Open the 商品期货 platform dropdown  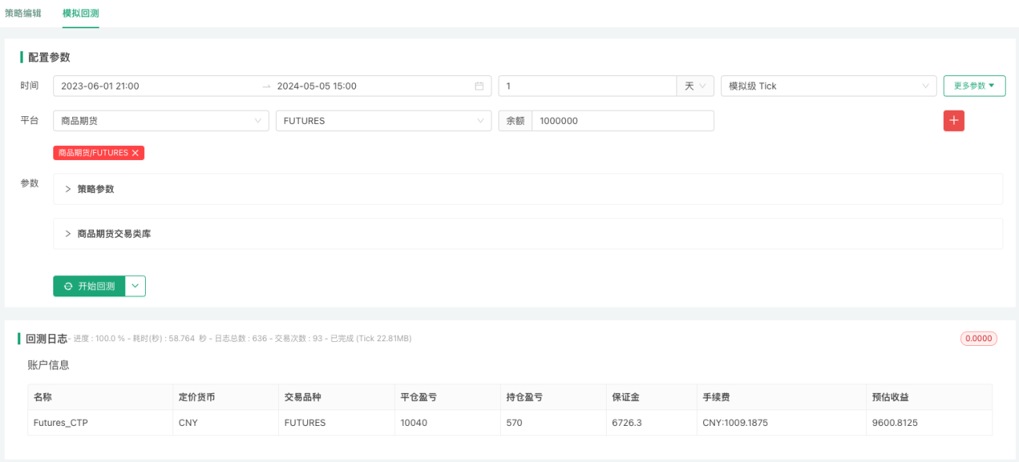[x=161, y=121]
